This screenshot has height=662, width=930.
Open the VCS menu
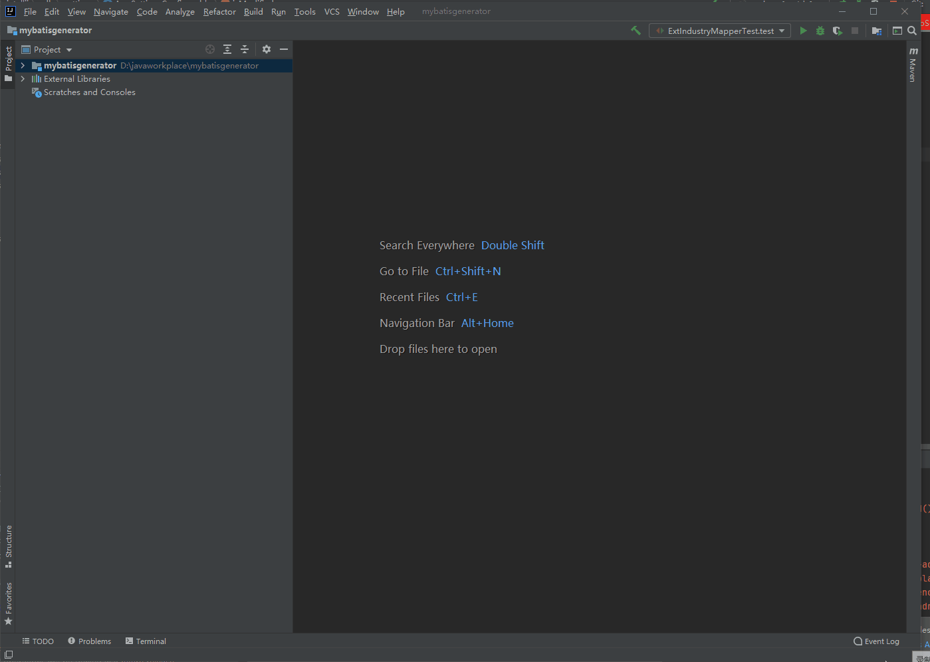[x=332, y=12]
